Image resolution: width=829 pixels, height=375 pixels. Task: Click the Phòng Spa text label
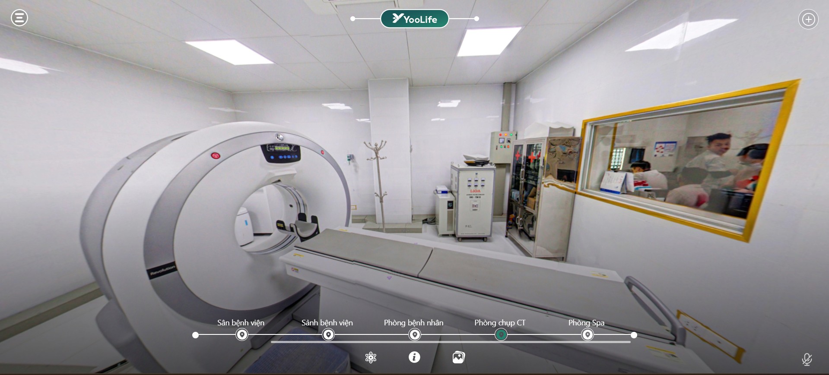coord(586,323)
